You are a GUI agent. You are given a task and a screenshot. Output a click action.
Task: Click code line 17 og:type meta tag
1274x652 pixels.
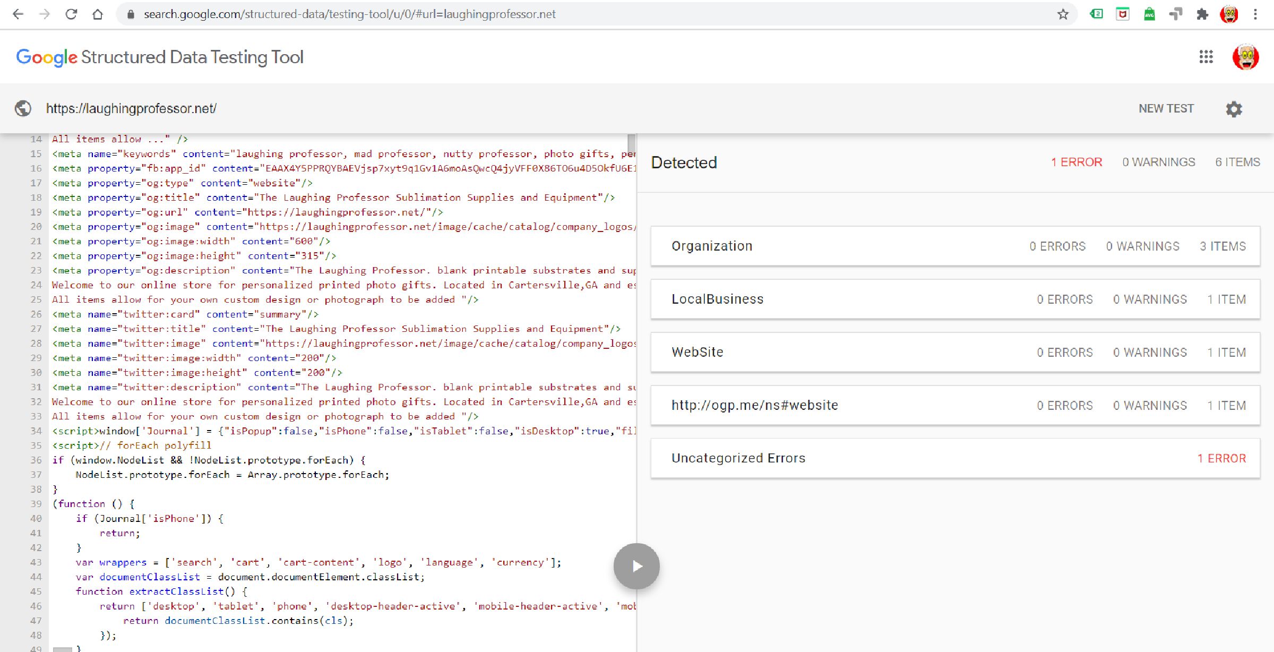pyautogui.click(x=182, y=183)
